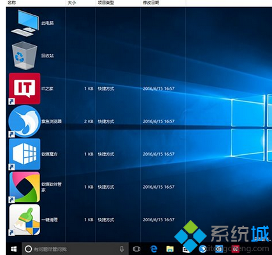Select the 旗鱼浏览器 swordfish browser icon
Screen dimensions: 272x255
pos(25,121)
